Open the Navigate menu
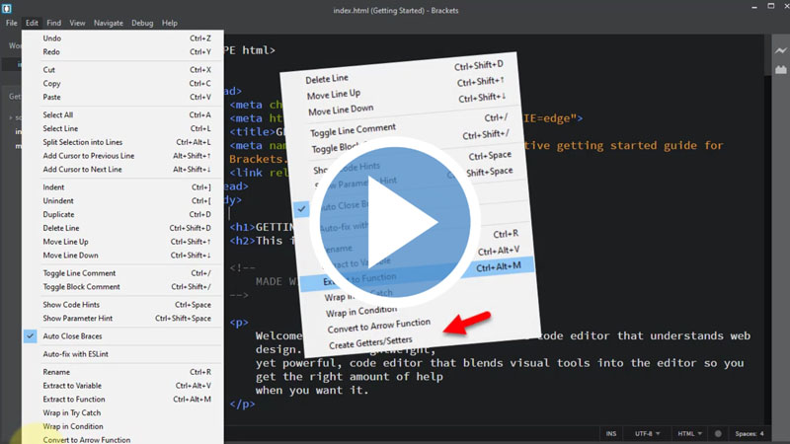 point(108,23)
